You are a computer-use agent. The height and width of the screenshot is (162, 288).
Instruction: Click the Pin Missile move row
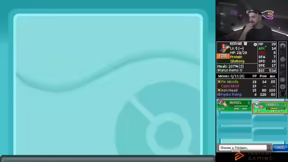pos(247,82)
